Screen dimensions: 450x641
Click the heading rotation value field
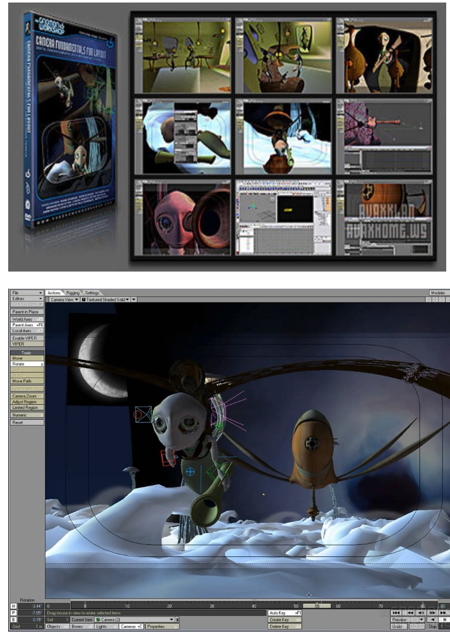(31, 606)
